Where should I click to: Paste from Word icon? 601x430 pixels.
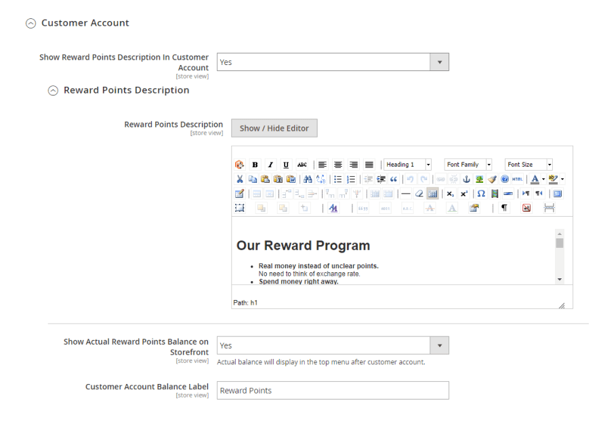point(291,179)
